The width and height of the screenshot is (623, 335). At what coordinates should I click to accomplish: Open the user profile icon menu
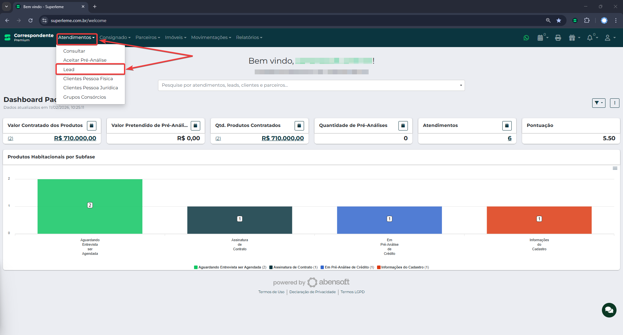(609, 38)
